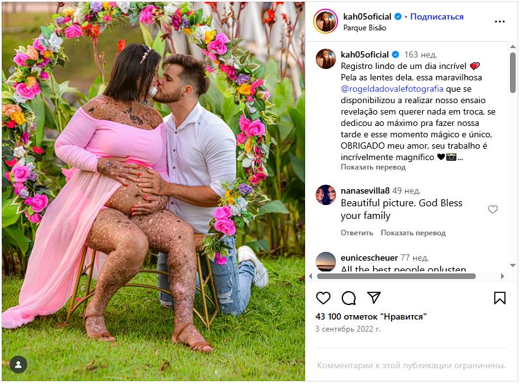
Task: Open @rogeldadovalefotografia mention link
Action: coord(392,89)
